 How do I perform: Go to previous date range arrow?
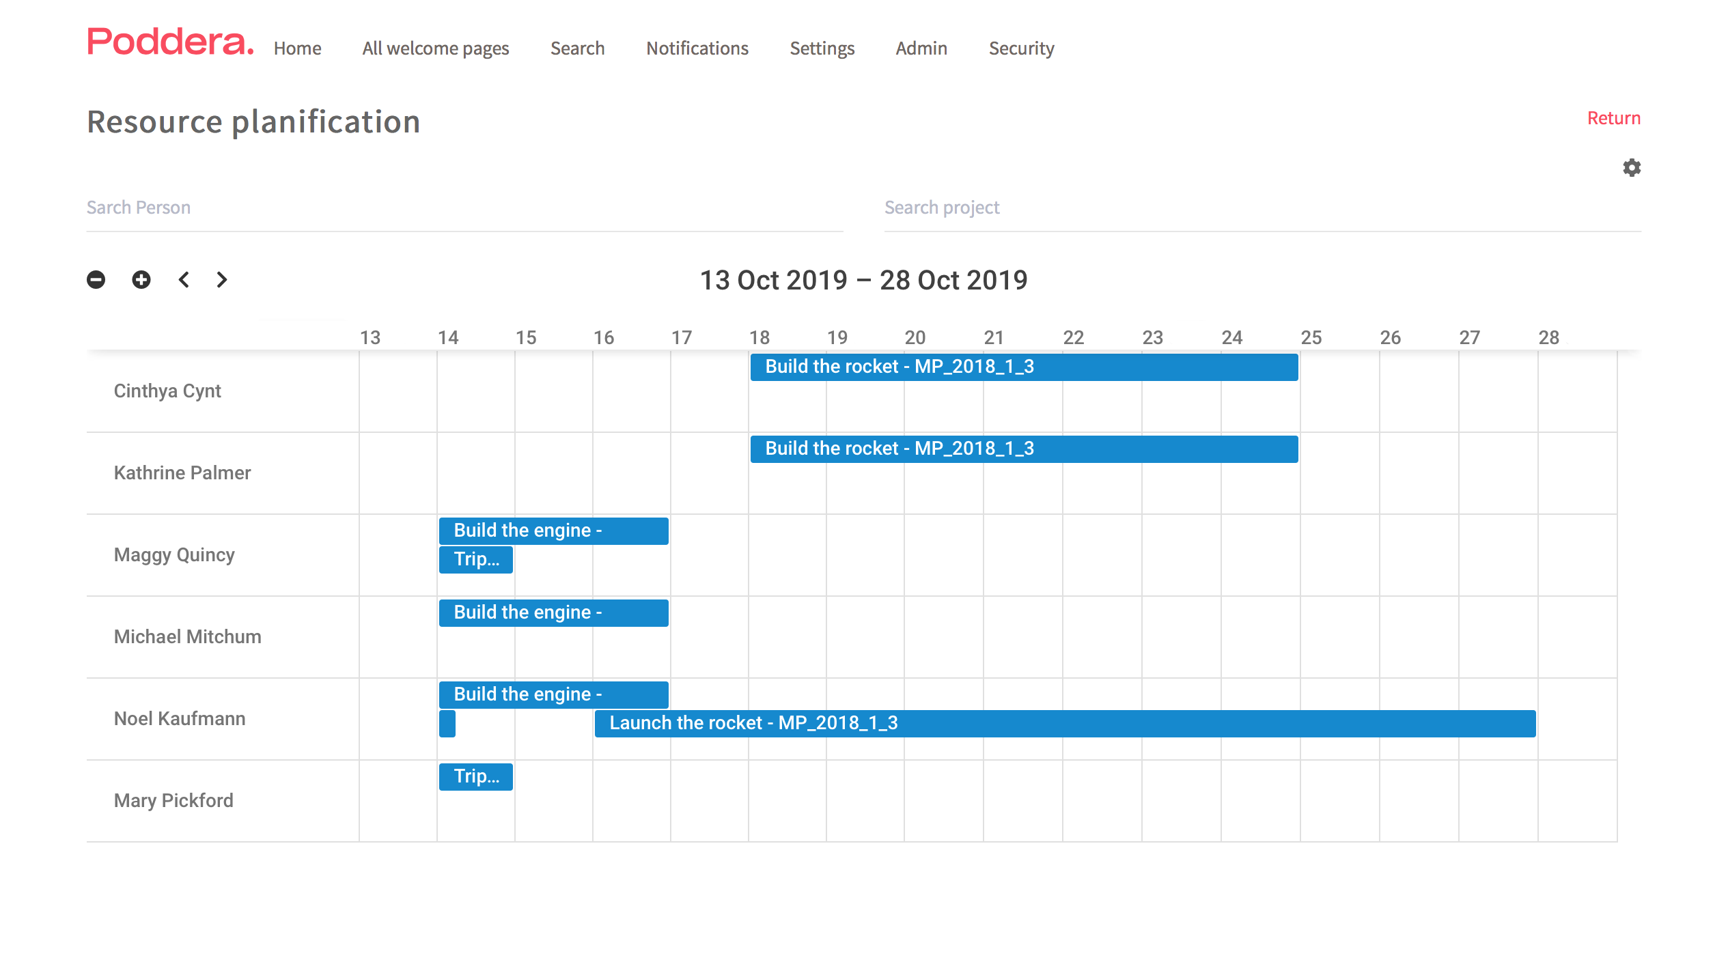point(184,280)
